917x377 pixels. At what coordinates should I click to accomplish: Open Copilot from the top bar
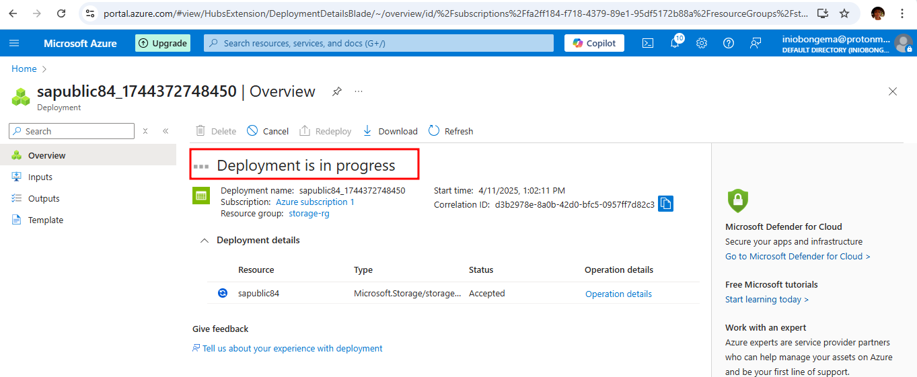[x=594, y=43]
